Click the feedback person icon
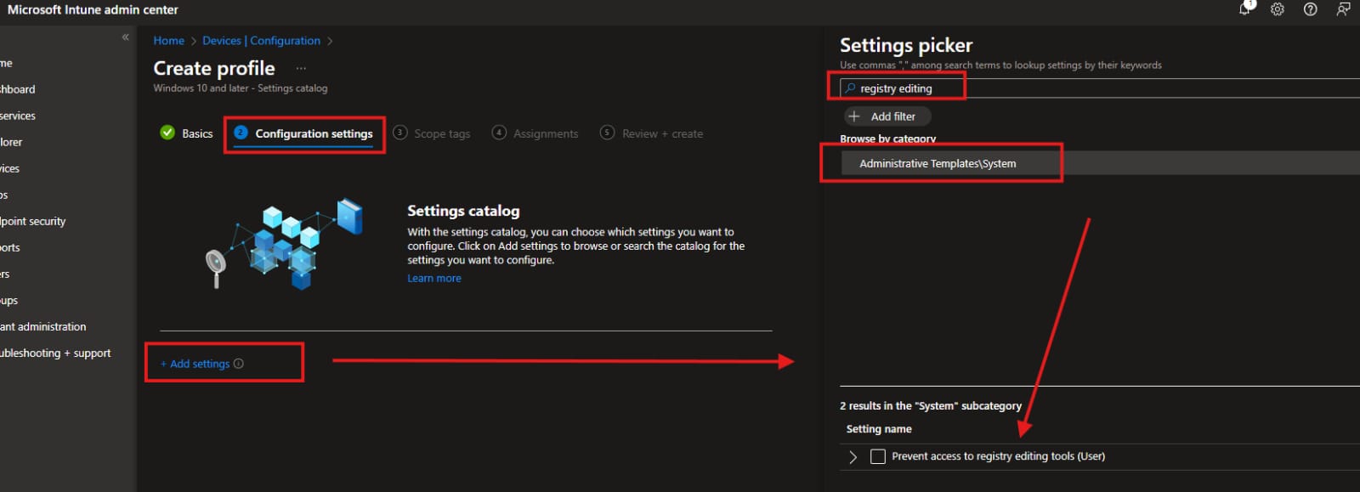1360x492 pixels. pyautogui.click(x=1343, y=9)
